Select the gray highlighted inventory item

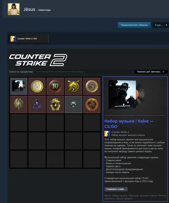pyautogui.click(x=73, y=105)
